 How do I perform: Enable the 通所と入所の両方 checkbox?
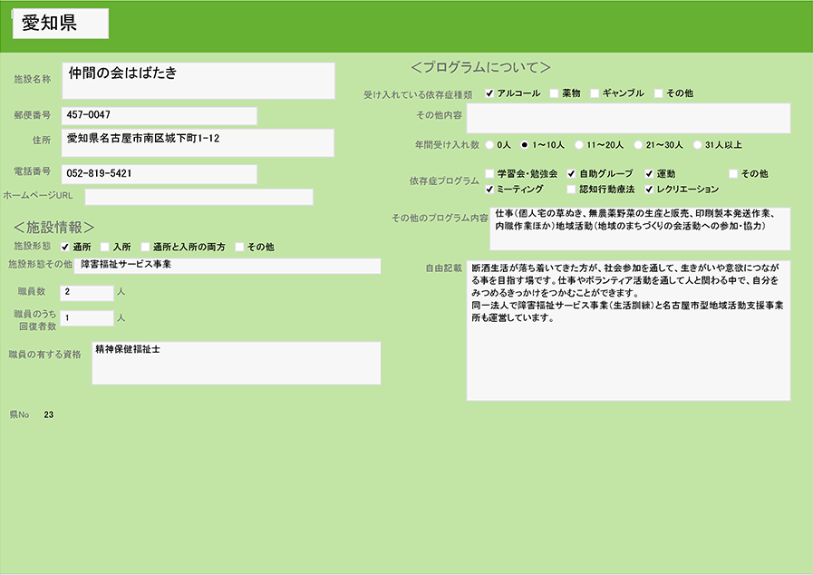[x=145, y=247]
